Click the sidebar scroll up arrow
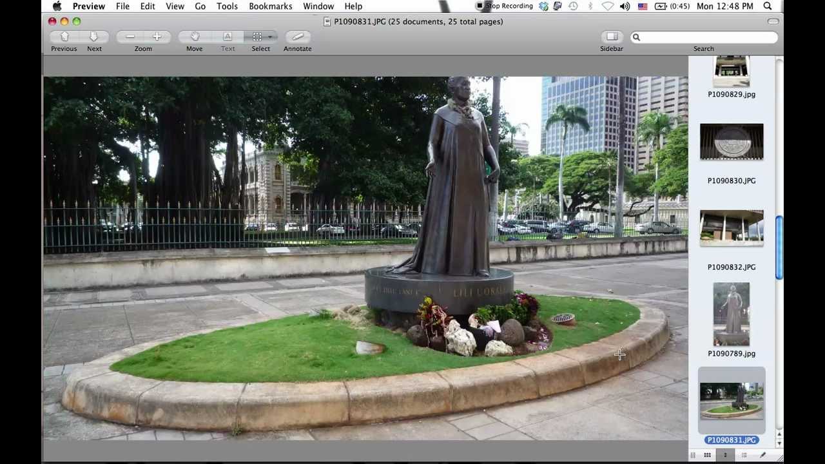 click(779, 434)
